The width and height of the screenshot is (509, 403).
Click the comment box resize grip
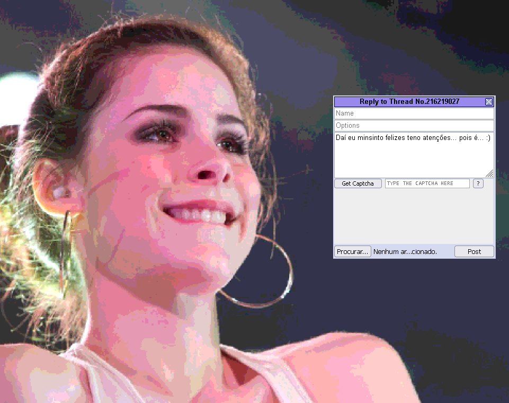click(x=490, y=174)
